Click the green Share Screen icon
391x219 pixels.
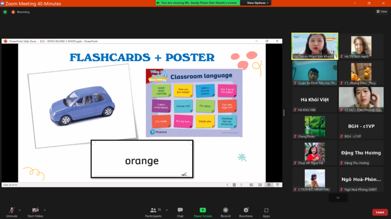coord(203,210)
